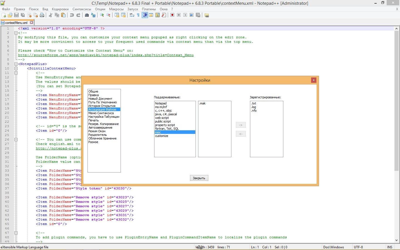
Task: Collapse the comment fold at line 11
Action: 16,73
